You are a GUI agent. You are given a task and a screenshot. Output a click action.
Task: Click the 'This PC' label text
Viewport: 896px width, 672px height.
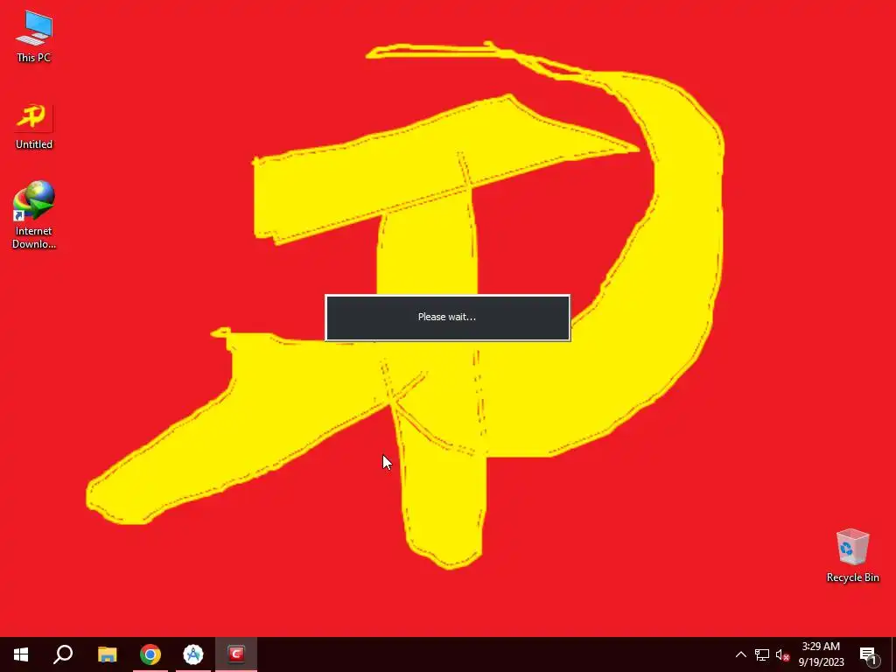point(34,57)
